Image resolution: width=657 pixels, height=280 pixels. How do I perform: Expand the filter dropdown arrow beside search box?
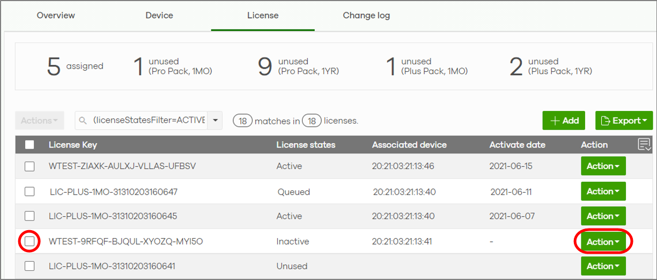pos(215,121)
